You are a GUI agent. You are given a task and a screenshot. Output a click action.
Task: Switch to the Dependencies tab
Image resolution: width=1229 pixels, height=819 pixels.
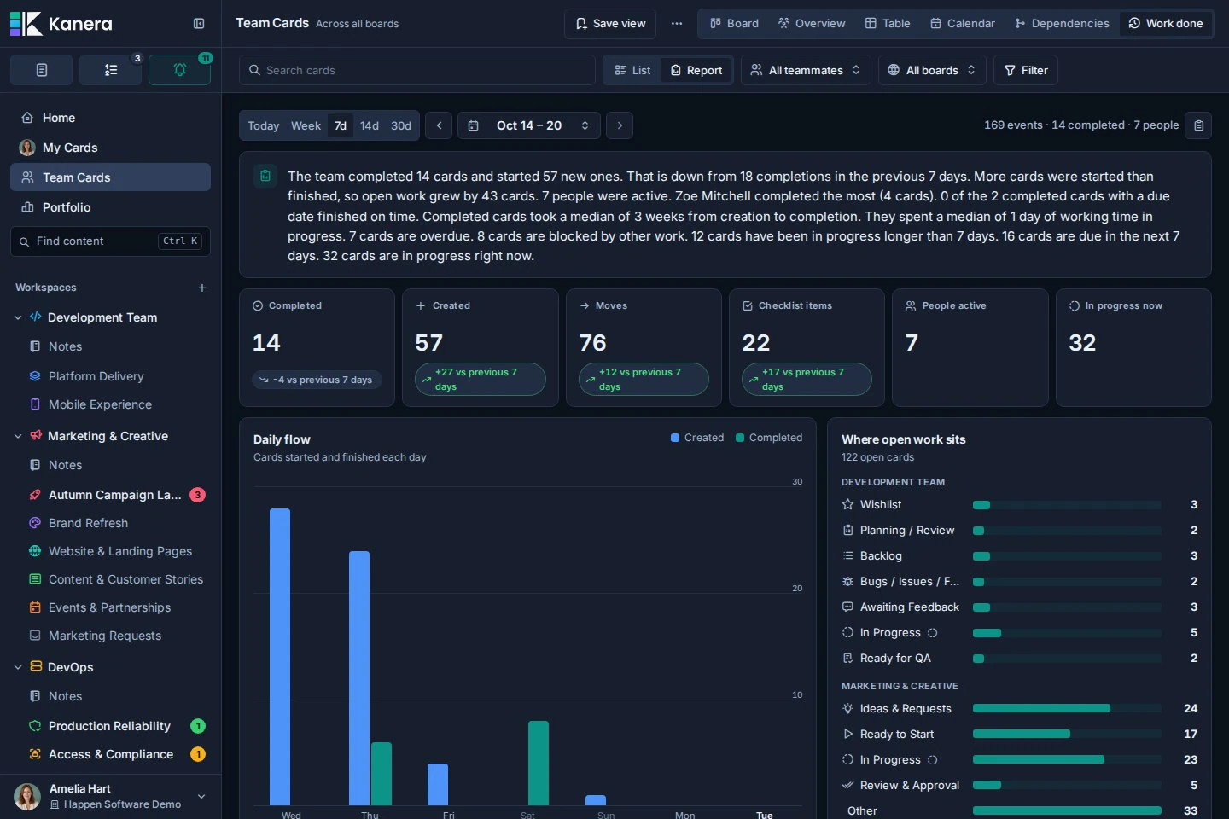[1062, 24]
